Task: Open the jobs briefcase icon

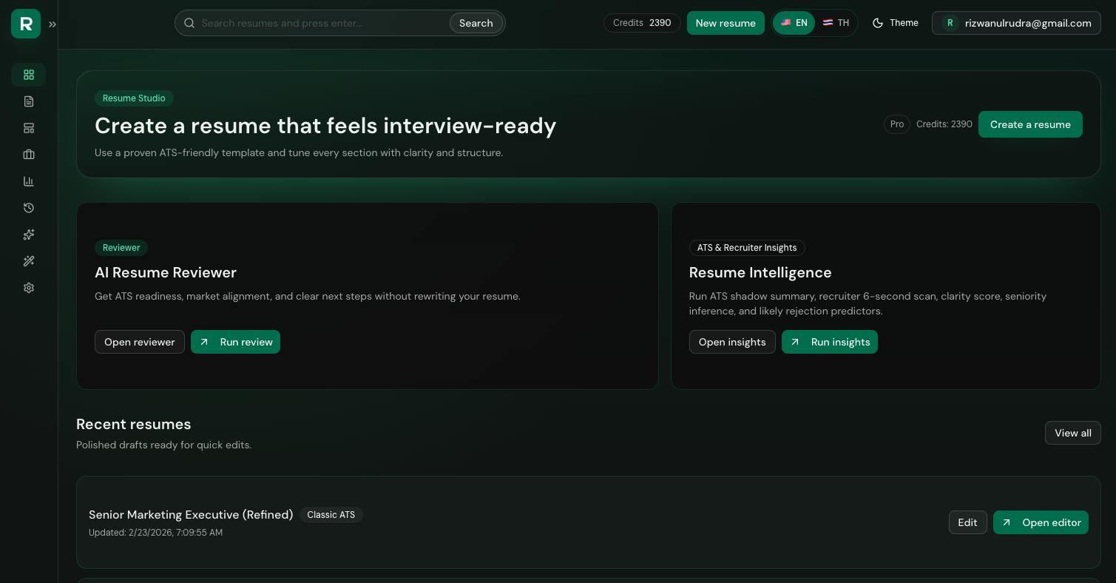Action: pyautogui.click(x=28, y=155)
